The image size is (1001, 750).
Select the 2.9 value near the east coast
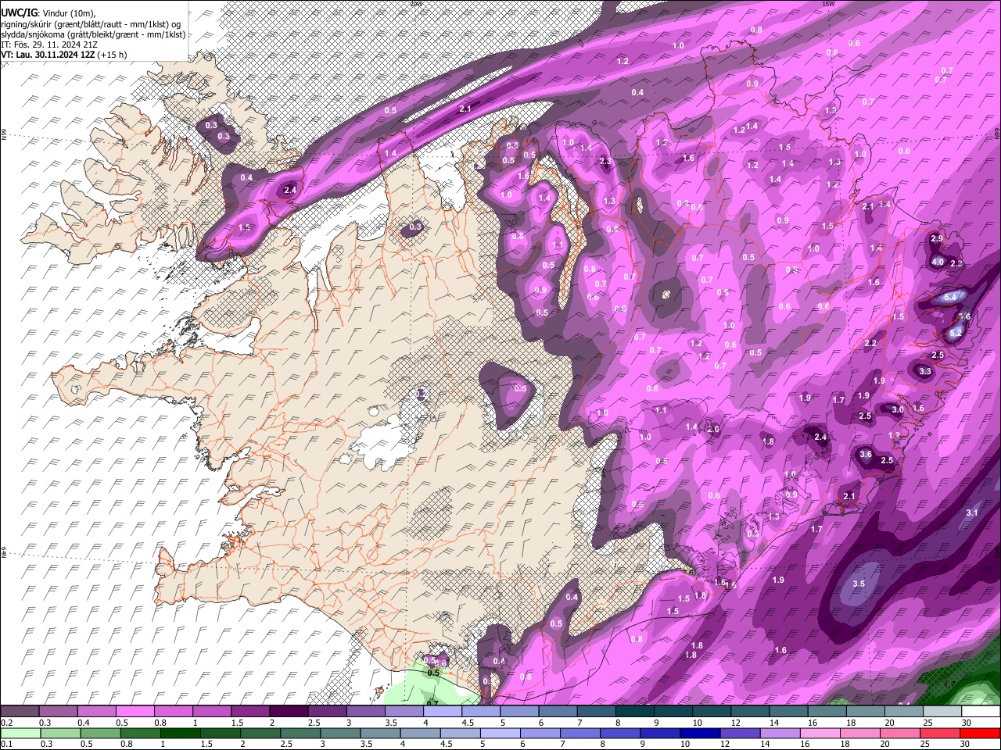(x=937, y=238)
